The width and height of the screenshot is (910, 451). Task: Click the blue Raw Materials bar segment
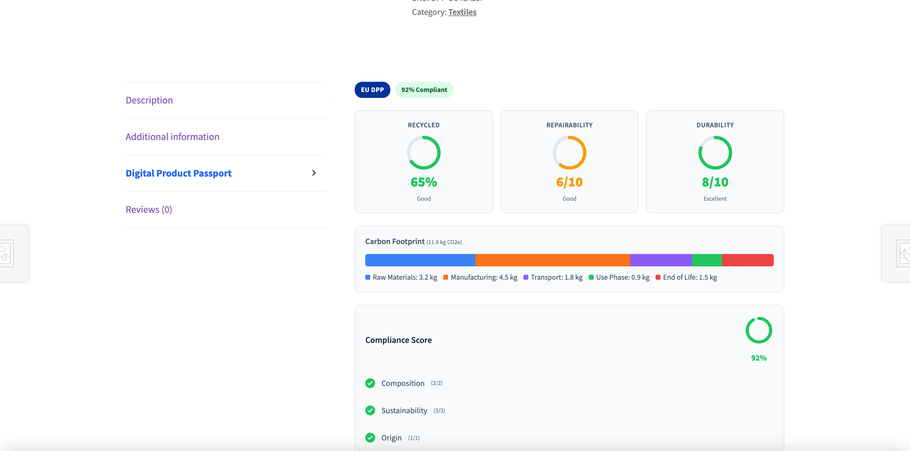point(420,260)
